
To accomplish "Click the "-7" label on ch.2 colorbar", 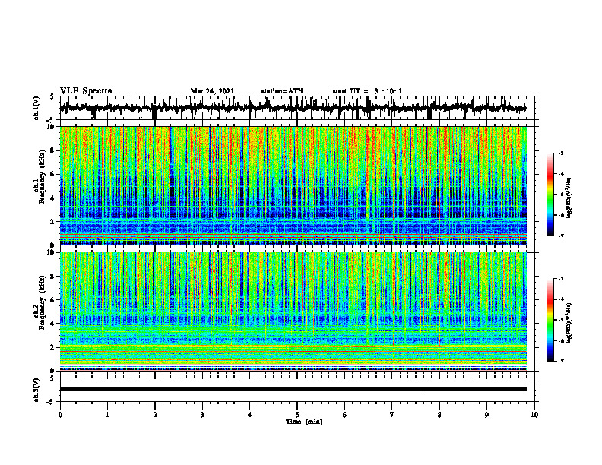I will 561,361.
